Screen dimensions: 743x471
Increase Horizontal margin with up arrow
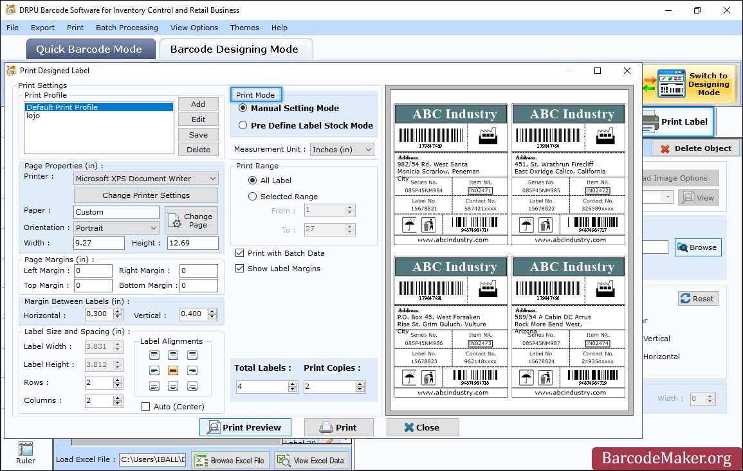click(x=118, y=311)
